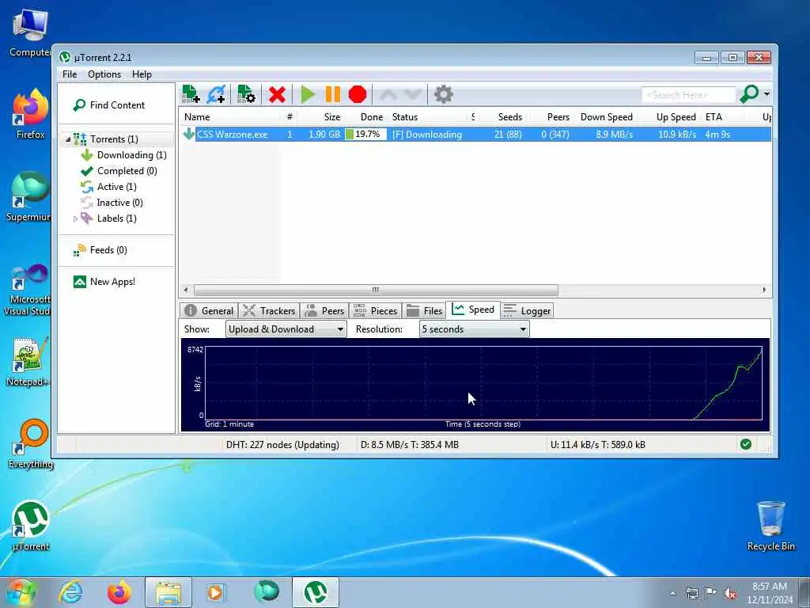Collapse the Torrents tree node
The image size is (810, 608).
tap(68, 139)
